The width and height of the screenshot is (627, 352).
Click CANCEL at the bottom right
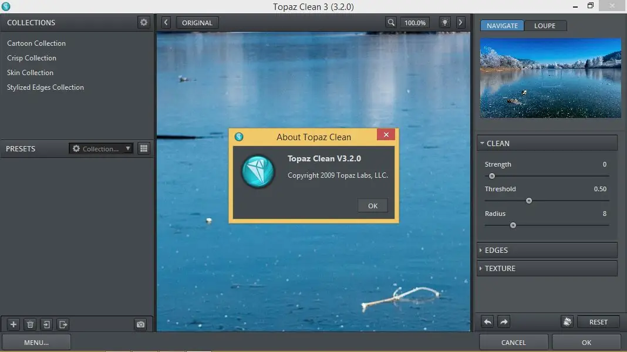[514, 343]
